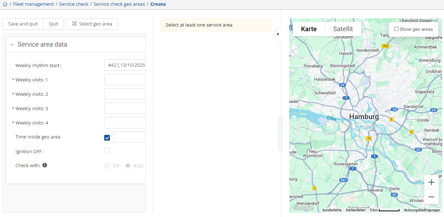The image size is (444, 217).
Task: Click the map zoom in plus icon
Action: (431, 182)
